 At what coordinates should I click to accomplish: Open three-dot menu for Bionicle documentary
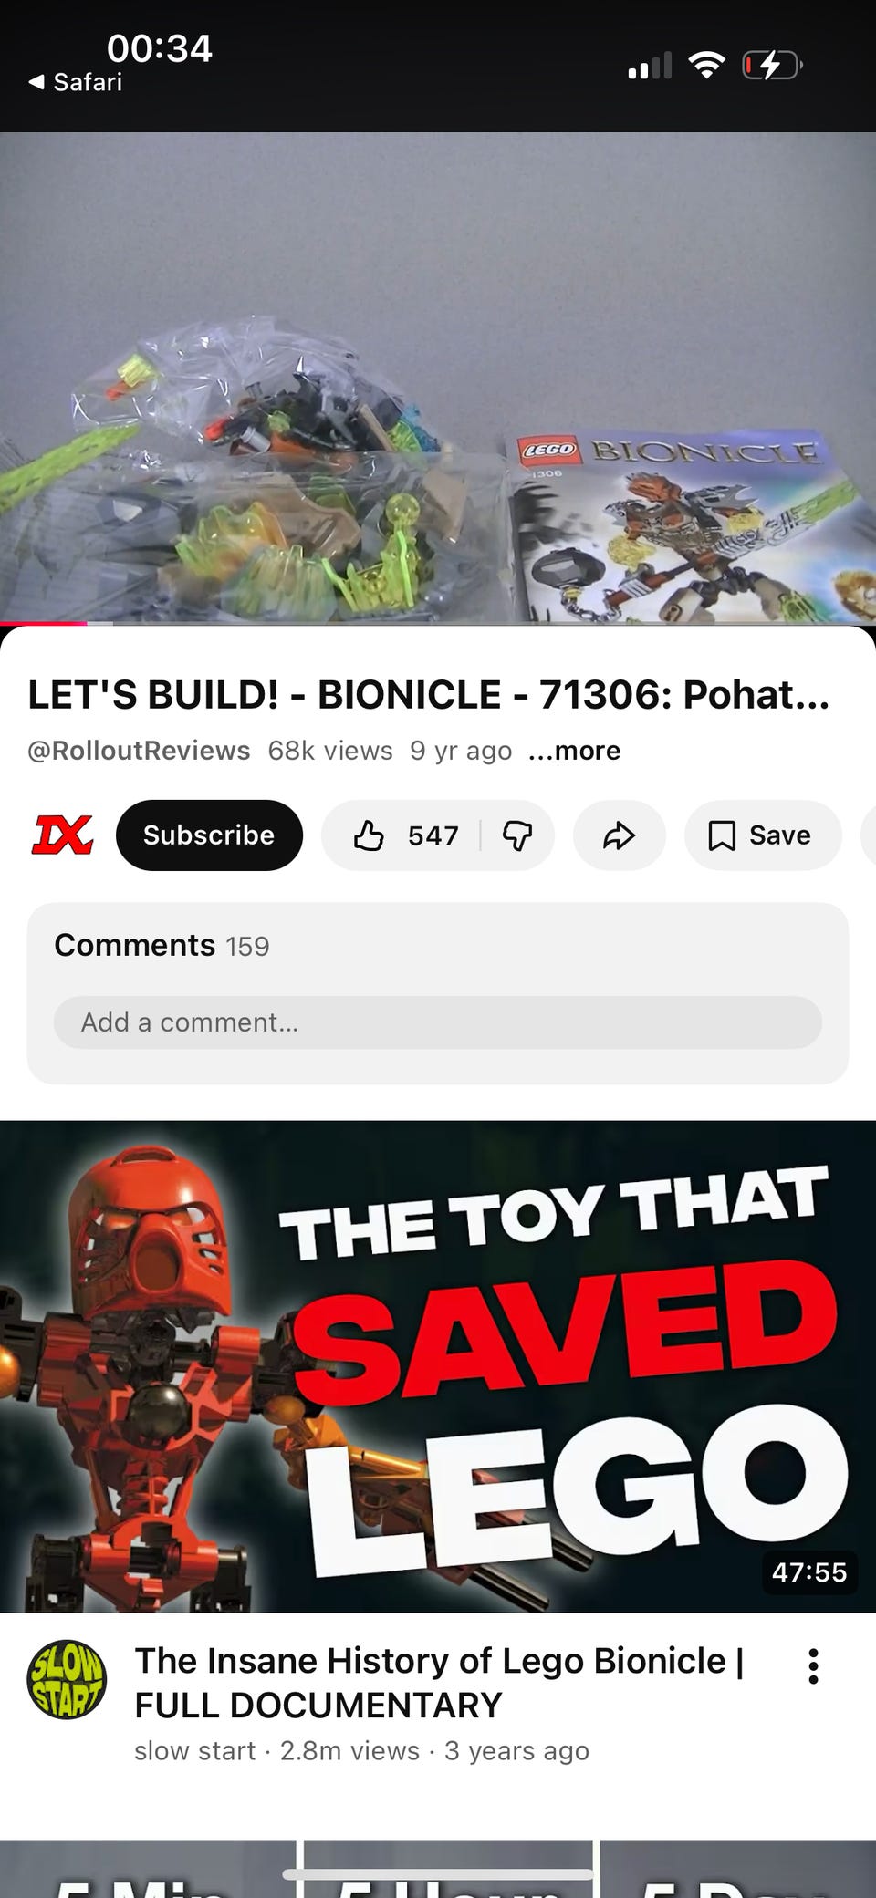coord(813,1666)
